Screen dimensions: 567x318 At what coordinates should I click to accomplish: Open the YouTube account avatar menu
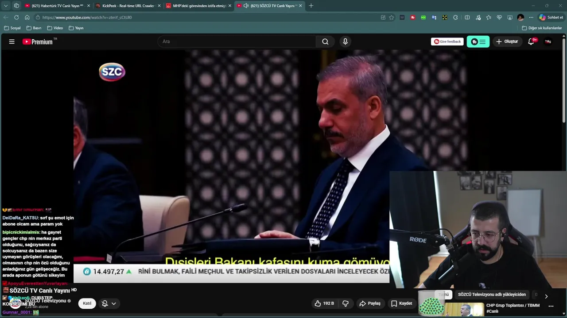point(548,42)
